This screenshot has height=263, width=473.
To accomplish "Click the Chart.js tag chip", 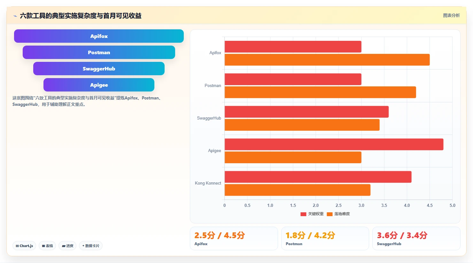I will point(24,246).
